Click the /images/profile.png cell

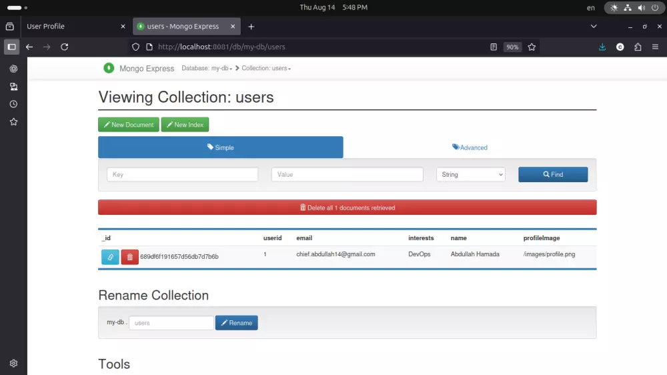[x=549, y=254]
